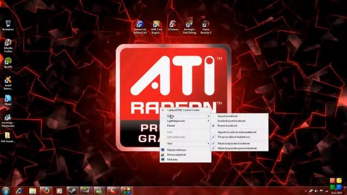Open the green Messenger taskbar button
Screen dimensions: 347x195
point(99,191)
